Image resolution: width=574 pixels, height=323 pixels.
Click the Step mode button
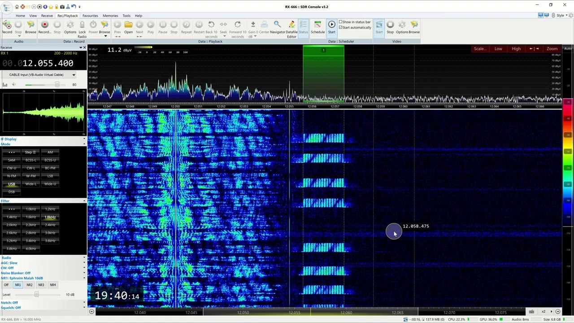click(x=30, y=152)
